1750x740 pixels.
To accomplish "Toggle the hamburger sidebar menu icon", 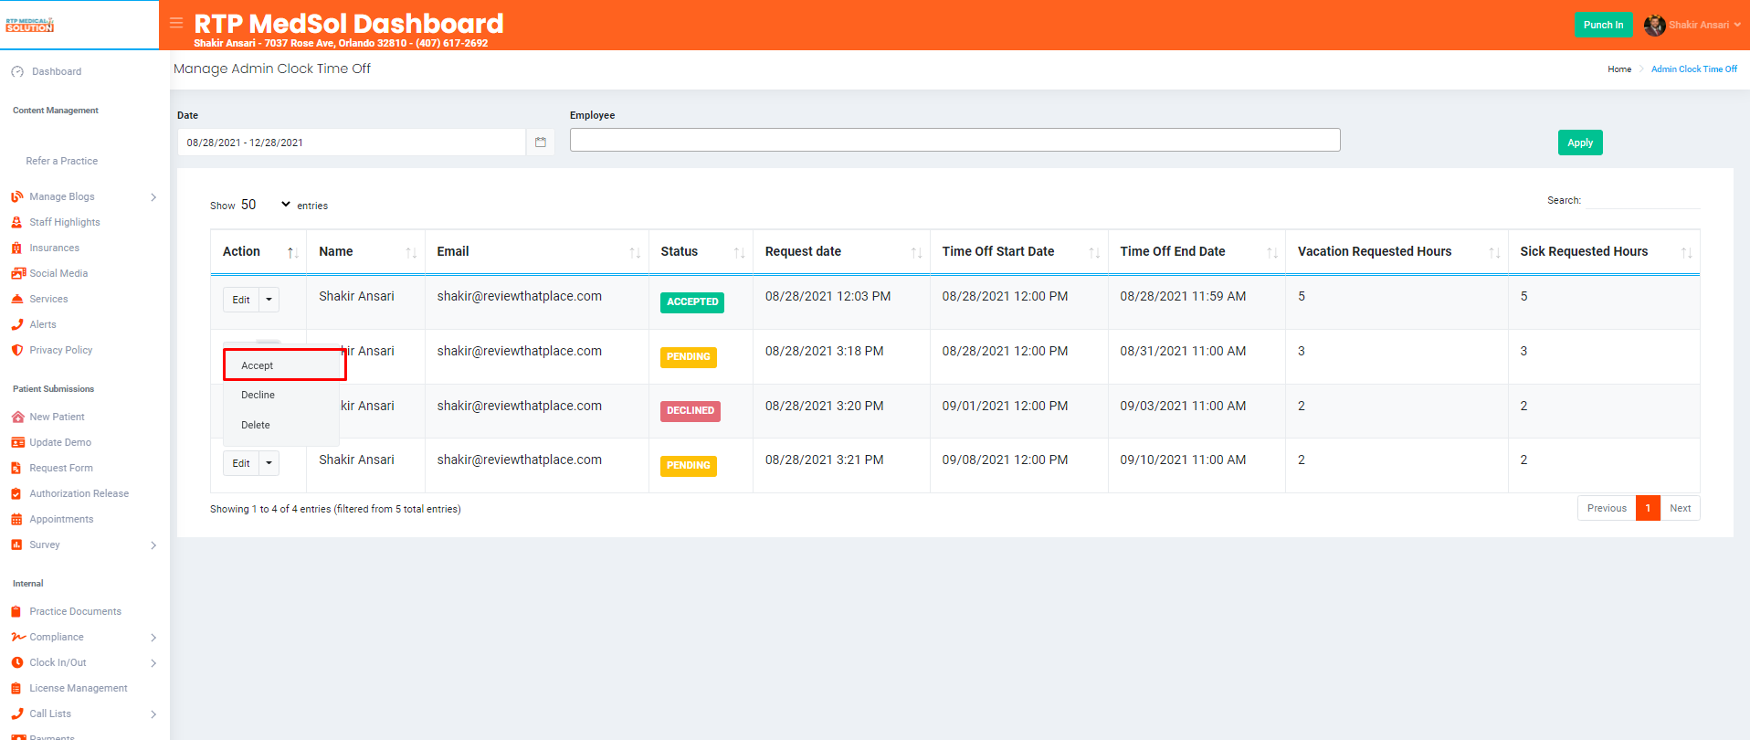I will point(176,23).
